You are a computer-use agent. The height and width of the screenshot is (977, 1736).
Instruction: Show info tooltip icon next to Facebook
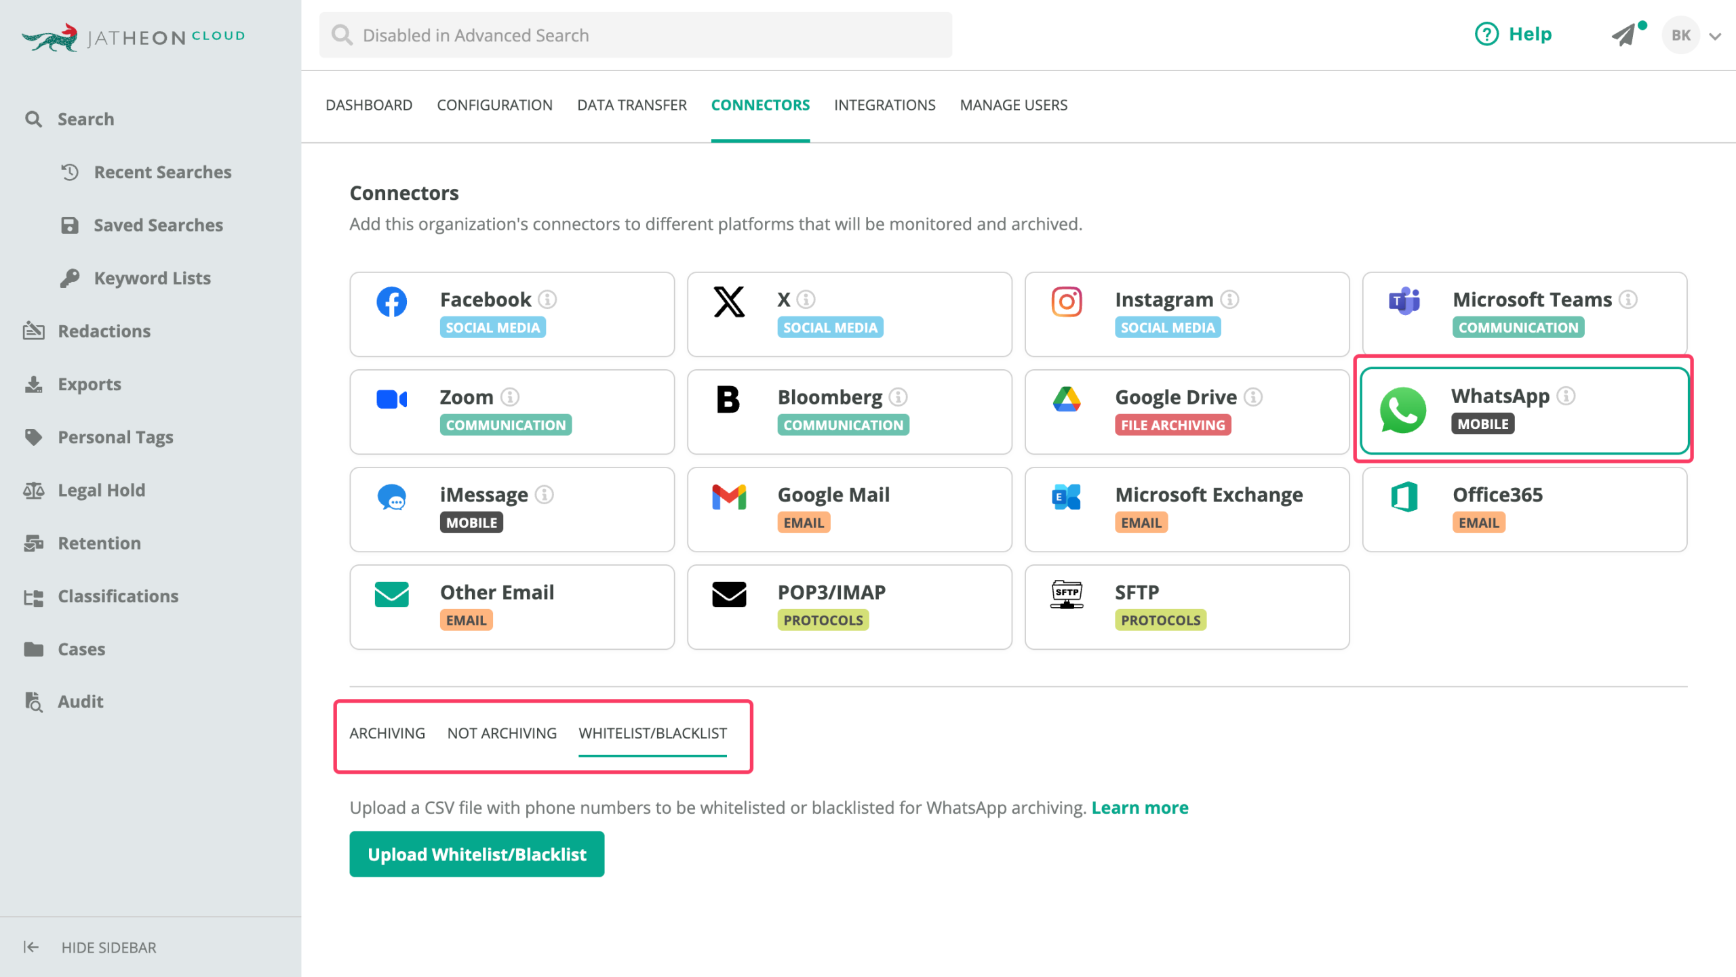[x=547, y=299]
